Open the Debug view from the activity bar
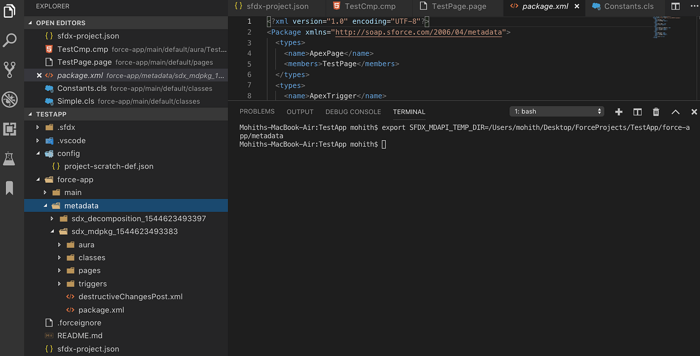700x356 pixels. pyautogui.click(x=9, y=99)
